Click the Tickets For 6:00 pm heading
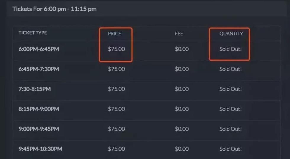This screenshot has height=159, width=290. [54, 9]
